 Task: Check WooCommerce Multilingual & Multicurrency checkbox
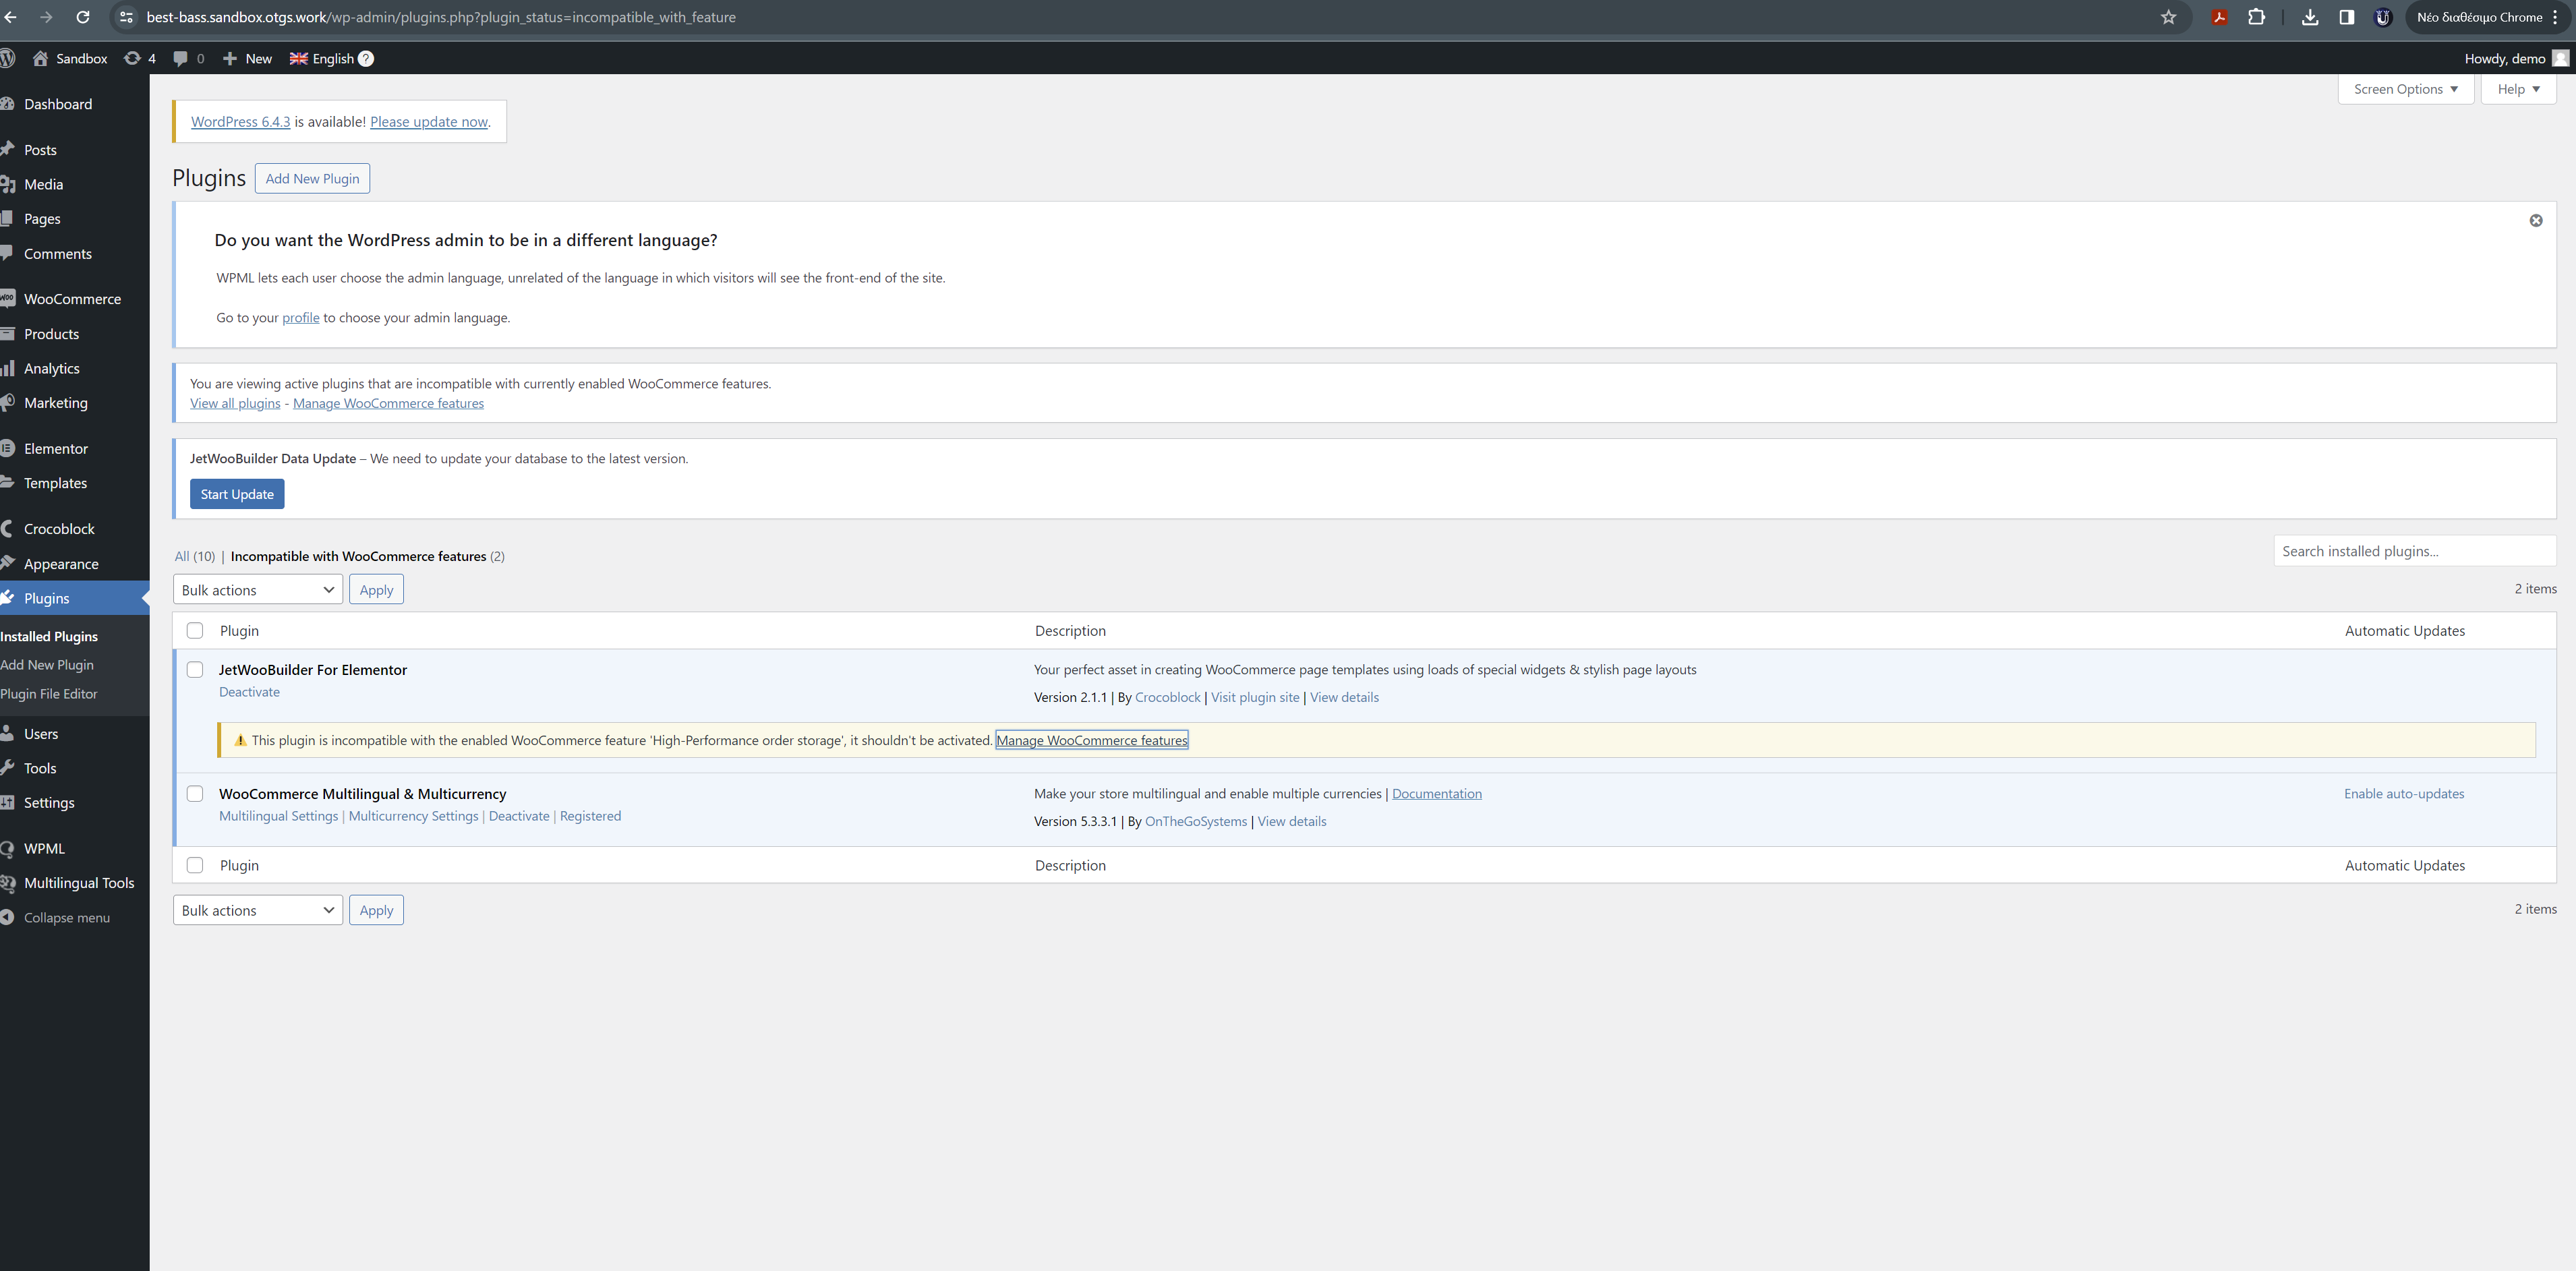195,793
